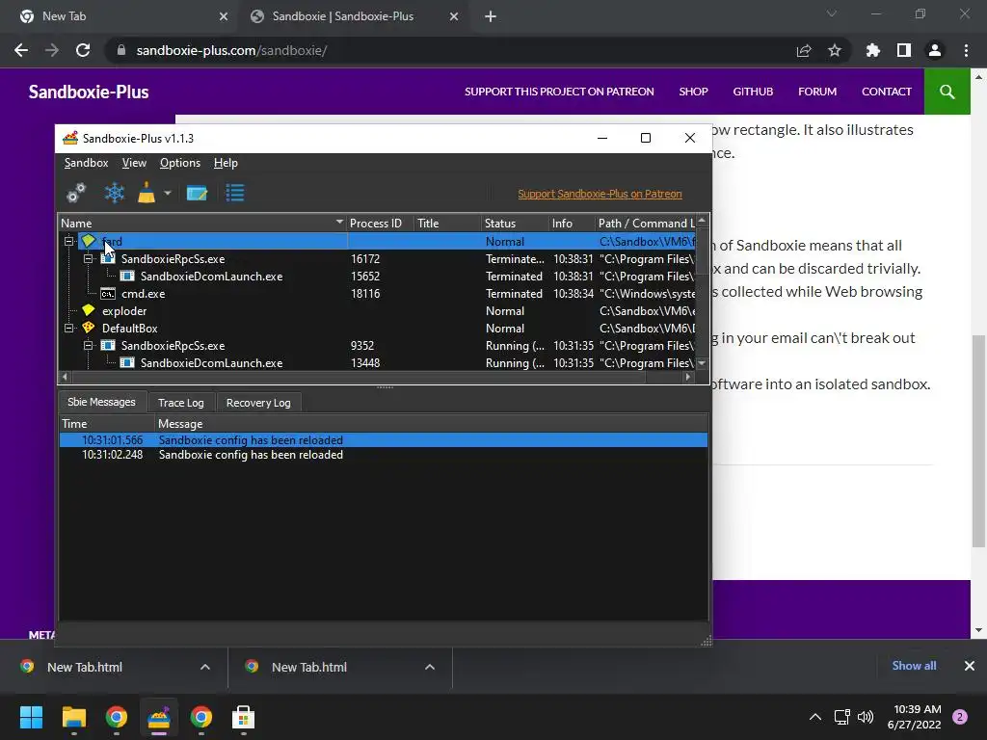The image size is (987, 740).
Task: Click the Message column header
Action: point(431,424)
